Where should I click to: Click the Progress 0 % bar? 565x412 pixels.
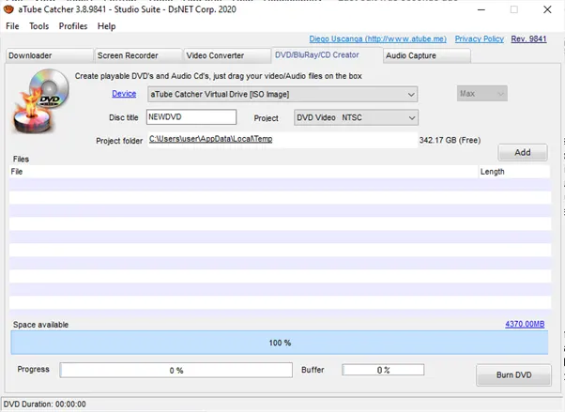click(176, 370)
